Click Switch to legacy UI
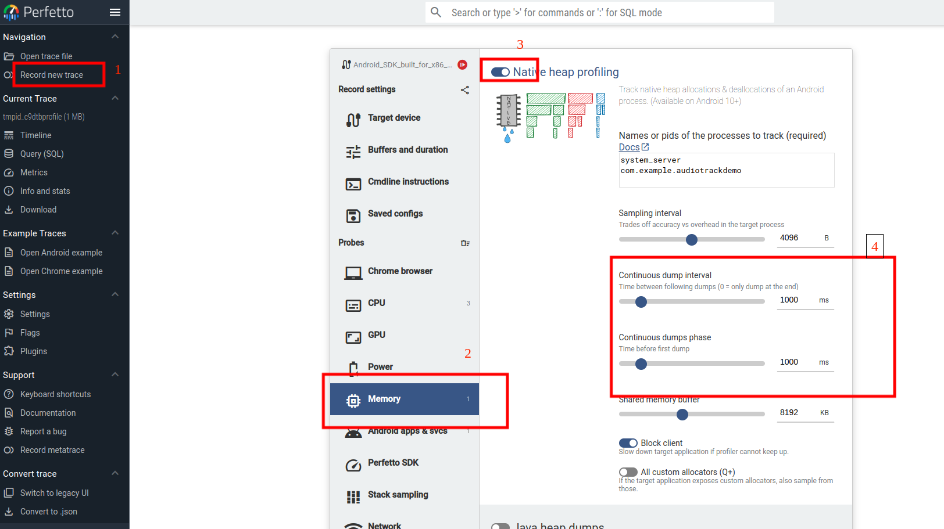The image size is (944, 529). point(54,493)
